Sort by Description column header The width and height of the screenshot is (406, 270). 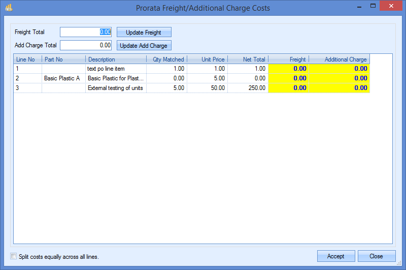point(115,59)
